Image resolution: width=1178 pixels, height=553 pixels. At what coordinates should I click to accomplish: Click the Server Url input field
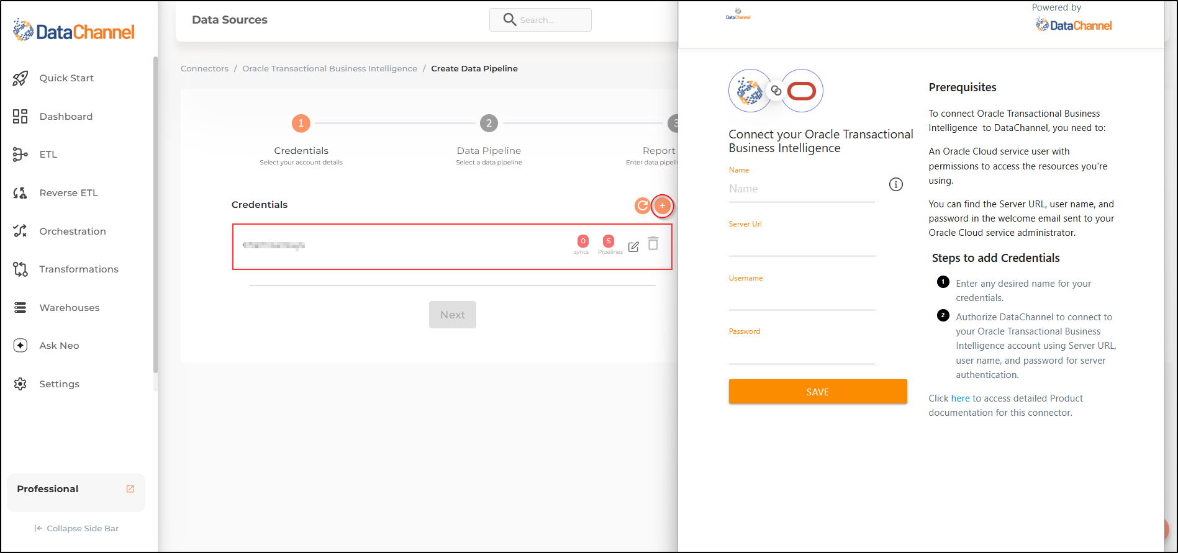tap(802, 244)
